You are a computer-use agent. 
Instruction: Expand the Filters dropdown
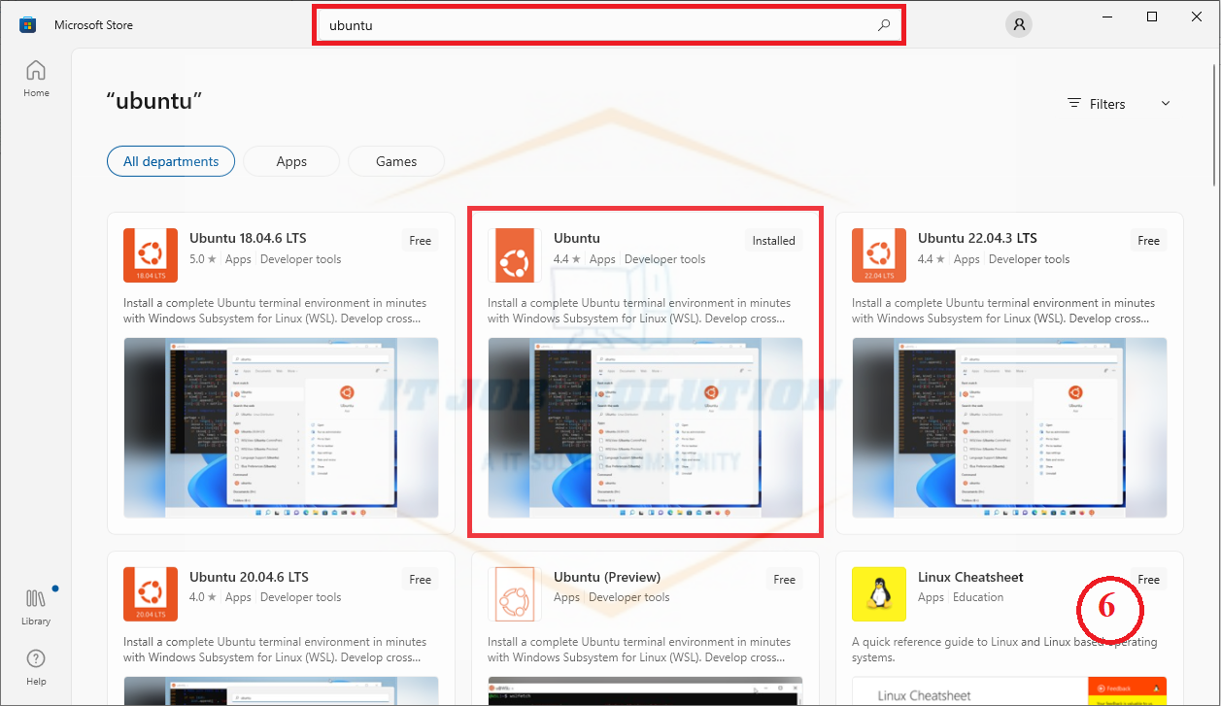(1118, 104)
